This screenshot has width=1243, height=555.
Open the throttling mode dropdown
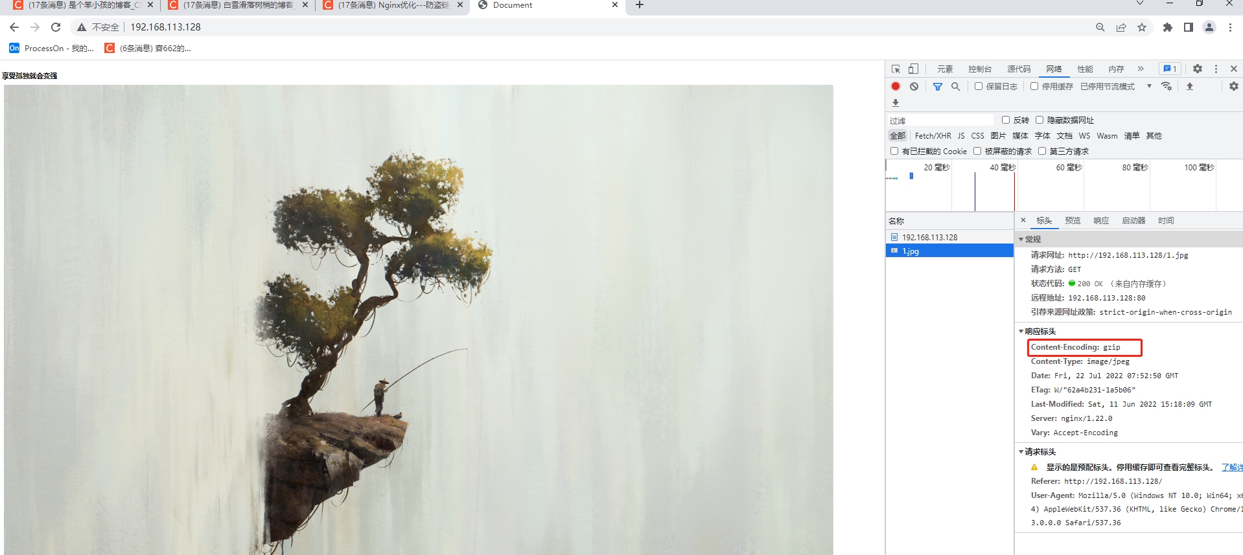point(1116,86)
